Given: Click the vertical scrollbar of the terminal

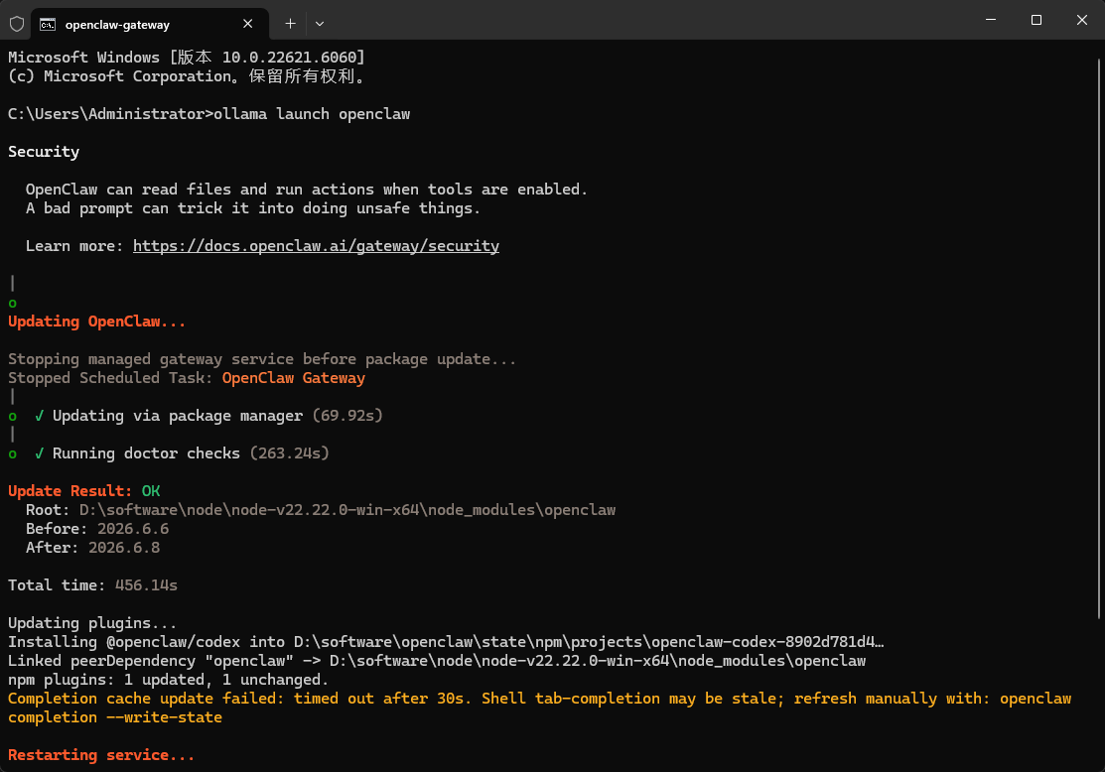Looking at the screenshot, I should click(1099, 338).
